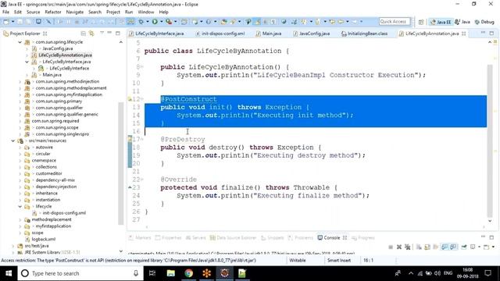This screenshot has height=281, width=500.
Task: Click the Run Last Tool external tools icon
Action: tap(169, 22)
